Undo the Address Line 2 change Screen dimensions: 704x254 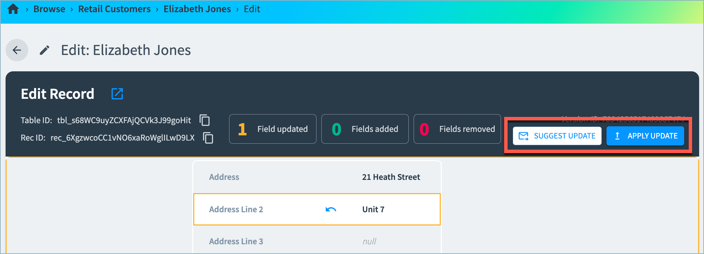(330, 209)
